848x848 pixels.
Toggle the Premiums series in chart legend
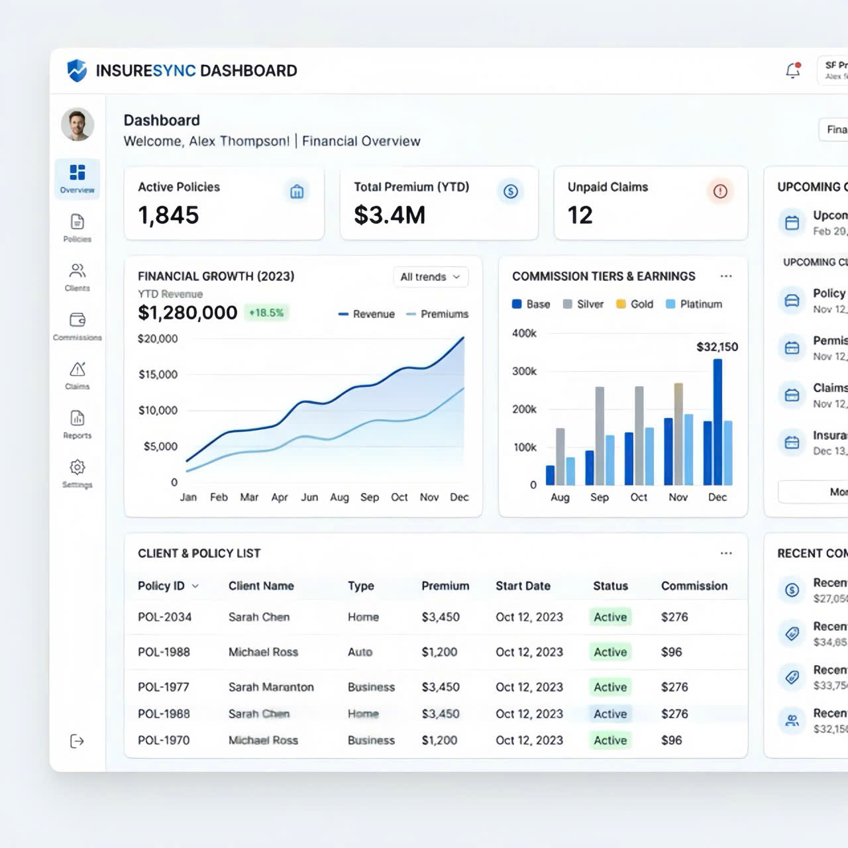[437, 314]
